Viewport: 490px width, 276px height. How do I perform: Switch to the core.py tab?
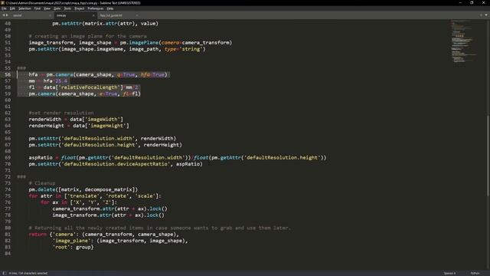(x=74, y=15)
